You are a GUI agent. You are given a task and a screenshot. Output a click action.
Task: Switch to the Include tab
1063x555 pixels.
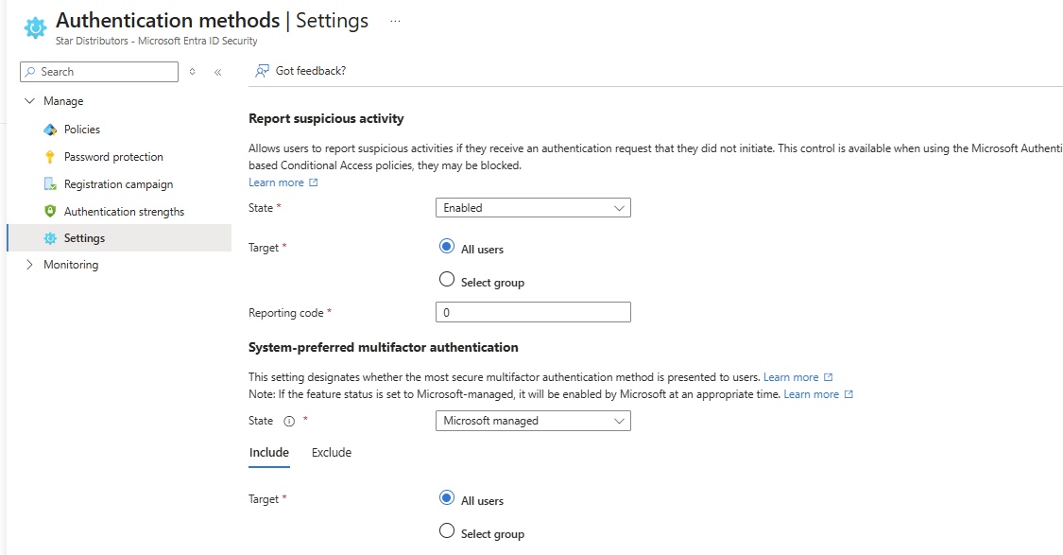(268, 453)
